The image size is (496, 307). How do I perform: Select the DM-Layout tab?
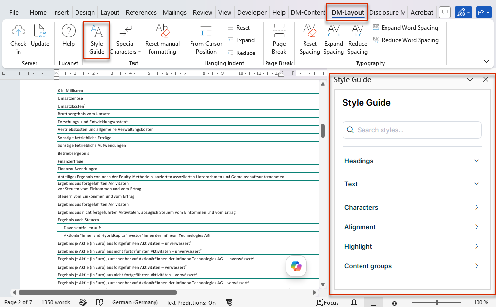(x=348, y=12)
